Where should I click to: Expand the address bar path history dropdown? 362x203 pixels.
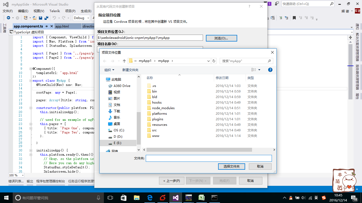coord(209,61)
